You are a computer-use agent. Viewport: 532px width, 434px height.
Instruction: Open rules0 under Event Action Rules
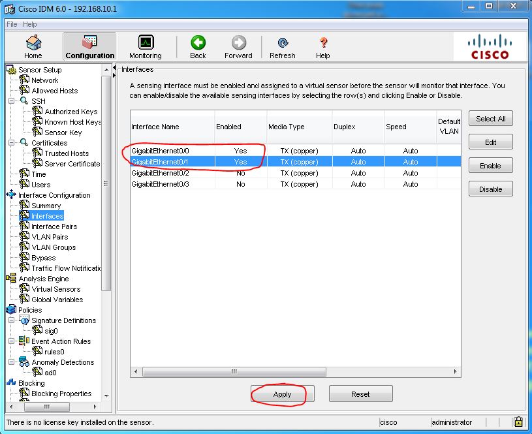pos(54,352)
